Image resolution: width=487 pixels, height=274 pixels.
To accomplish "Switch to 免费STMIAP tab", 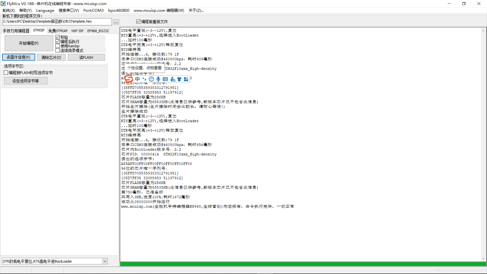I will (58, 31).
